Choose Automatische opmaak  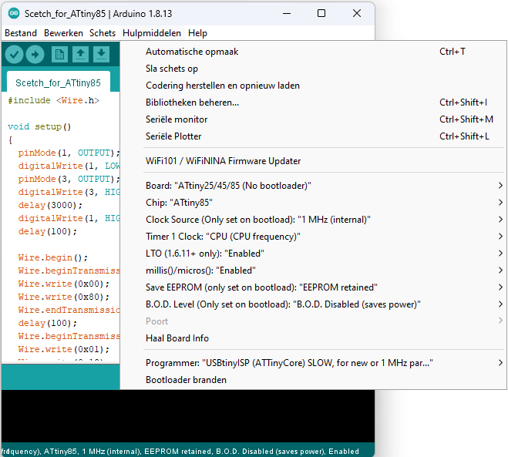click(313, 52)
